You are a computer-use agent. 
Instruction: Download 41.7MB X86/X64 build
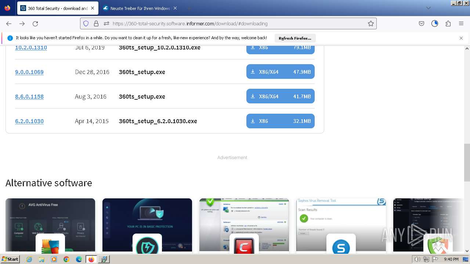click(281, 96)
